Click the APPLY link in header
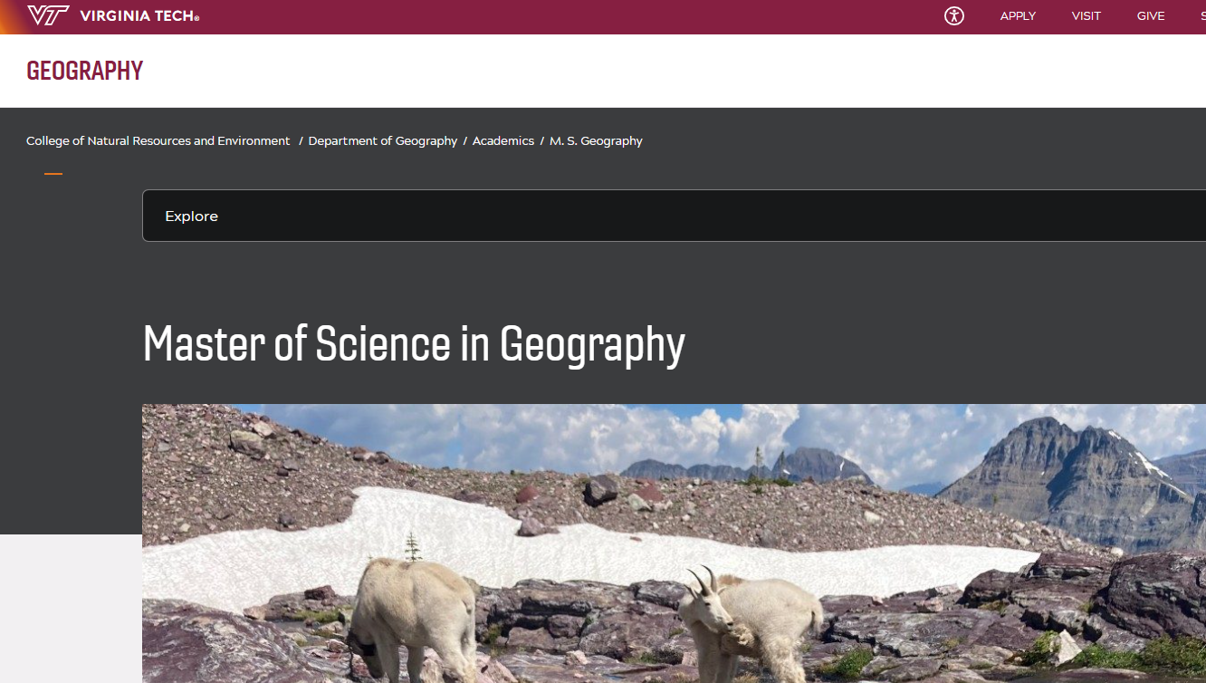The width and height of the screenshot is (1206, 683). tap(1018, 16)
